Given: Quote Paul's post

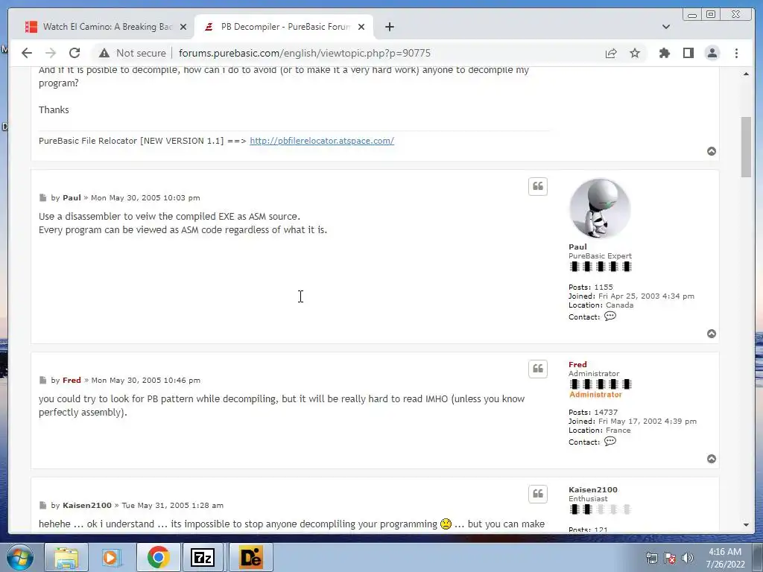Looking at the screenshot, I should [x=538, y=186].
